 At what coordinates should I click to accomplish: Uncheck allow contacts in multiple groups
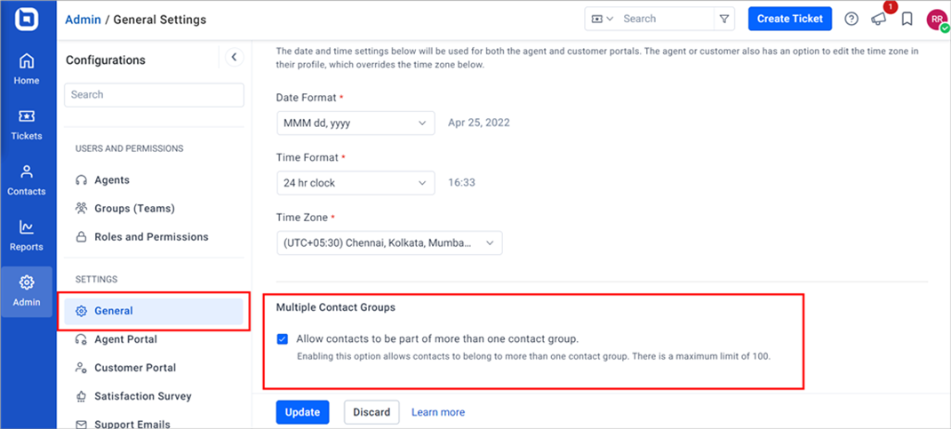pyautogui.click(x=282, y=338)
